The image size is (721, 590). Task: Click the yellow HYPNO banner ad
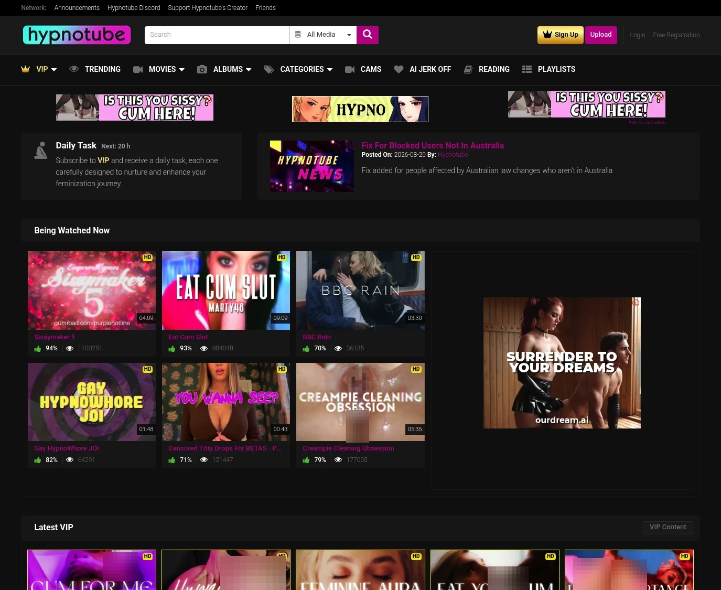point(360,109)
